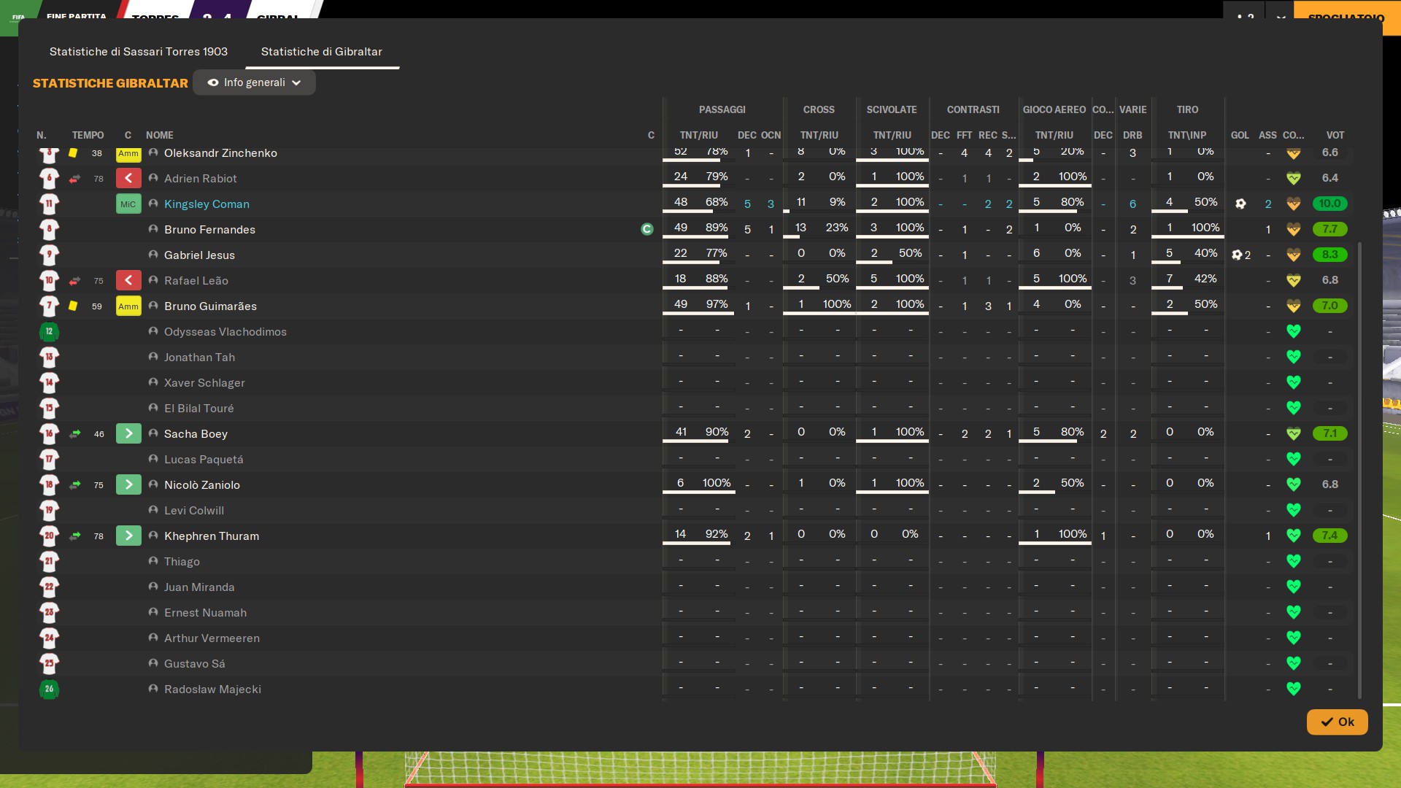Click Kingsley Coman's goal ball icon
The height and width of the screenshot is (788, 1401).
tap(1240, 204)
